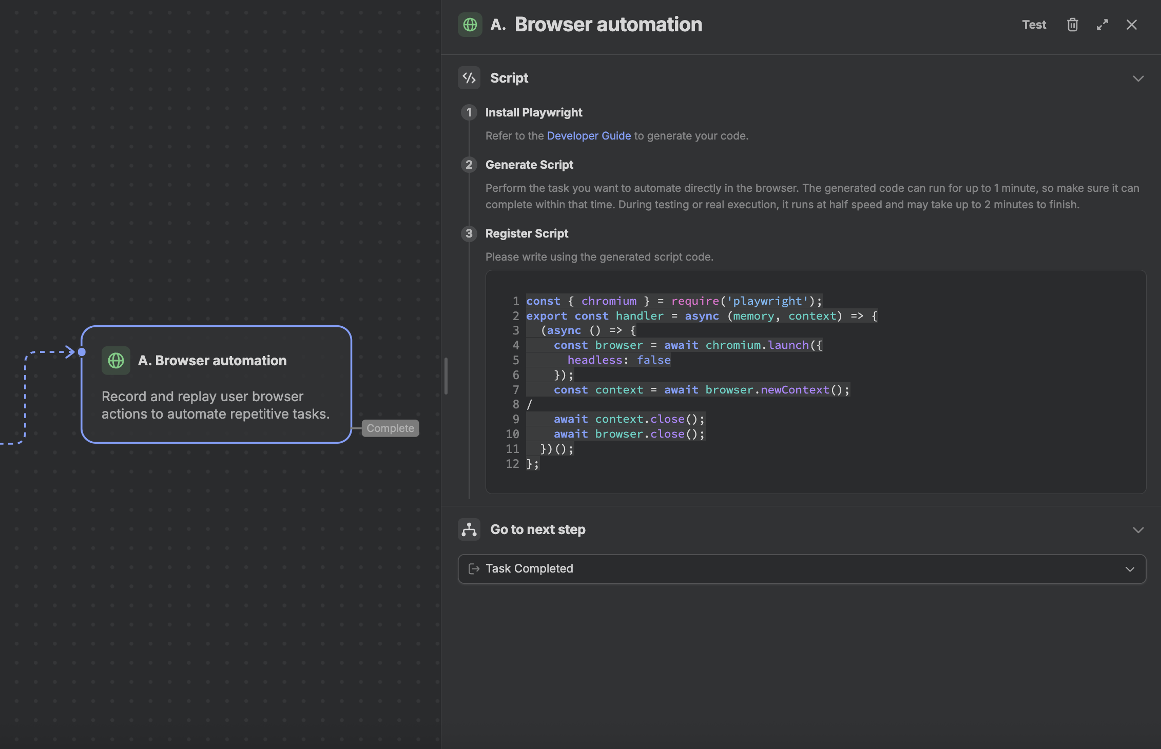
Task: Open the Task Completed dropdown
Action: pyautogui.click(x=1130, y=569)
